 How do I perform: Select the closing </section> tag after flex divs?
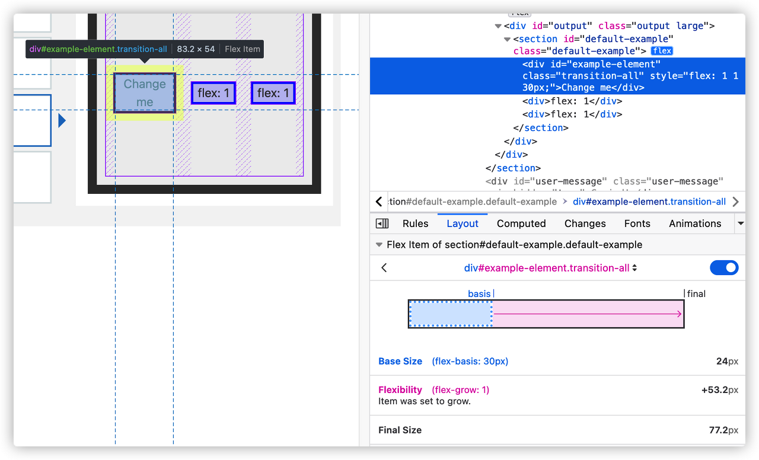[x=541, y=128]
